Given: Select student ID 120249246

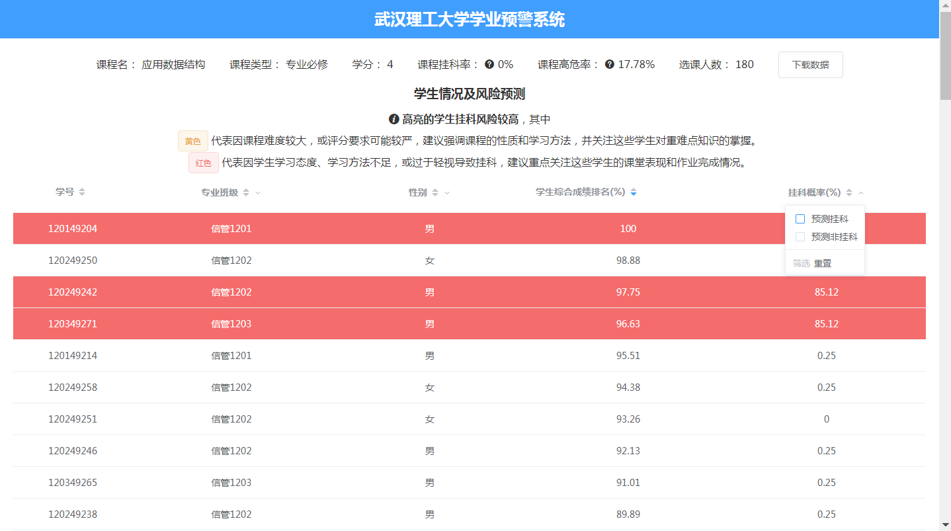Looking at the screenshot, I should coord(73,451).
